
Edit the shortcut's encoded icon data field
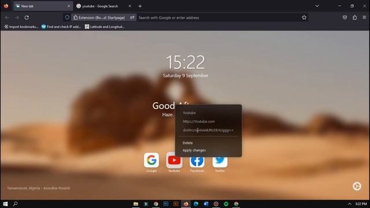(x=208, y=130)
